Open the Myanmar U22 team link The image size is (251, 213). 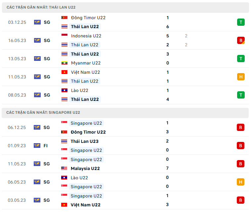click(x=86, y=63)
